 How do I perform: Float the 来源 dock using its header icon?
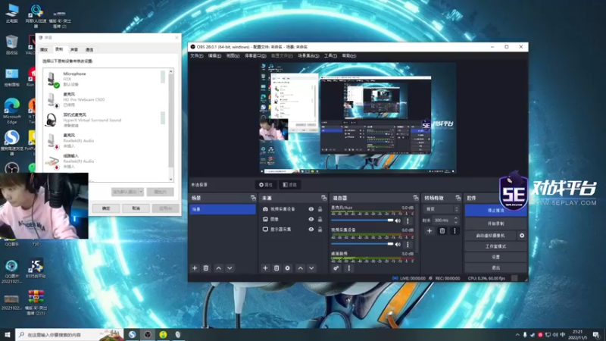[324, 198]
